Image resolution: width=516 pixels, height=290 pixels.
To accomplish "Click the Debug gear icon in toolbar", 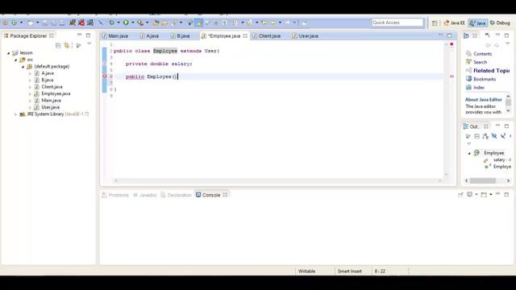I will [111, 23].
